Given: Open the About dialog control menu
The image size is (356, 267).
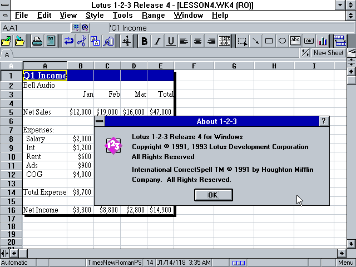Looking at the screenshot, I should 100,121.
